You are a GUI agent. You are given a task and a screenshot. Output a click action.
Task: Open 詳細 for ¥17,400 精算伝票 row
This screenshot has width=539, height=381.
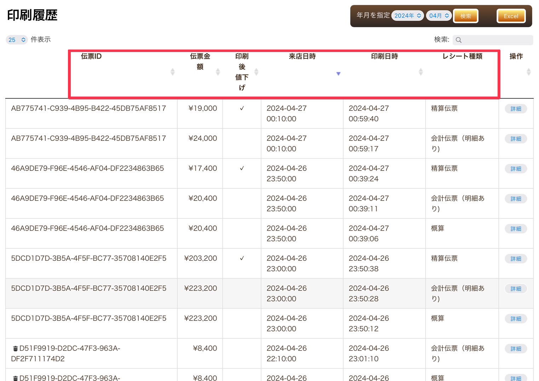click(516, 169)
